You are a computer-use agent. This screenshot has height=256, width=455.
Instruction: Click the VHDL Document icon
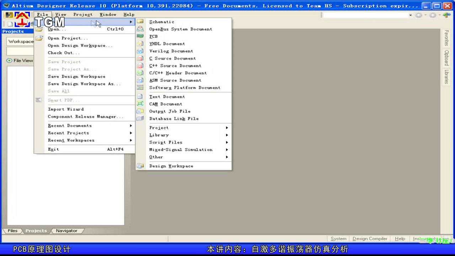click(140, 44)
